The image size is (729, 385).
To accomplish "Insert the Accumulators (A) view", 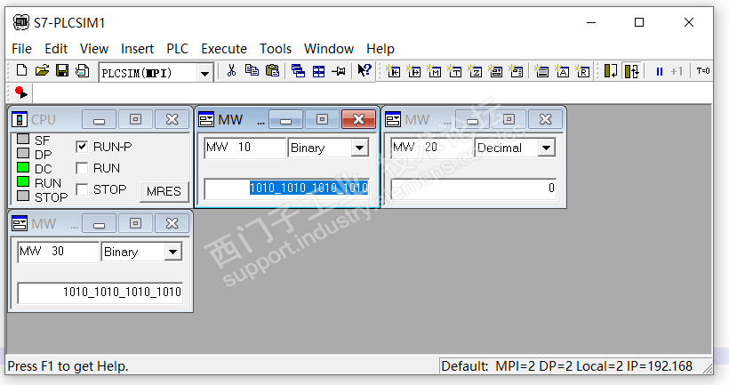I will coord(562,71).
